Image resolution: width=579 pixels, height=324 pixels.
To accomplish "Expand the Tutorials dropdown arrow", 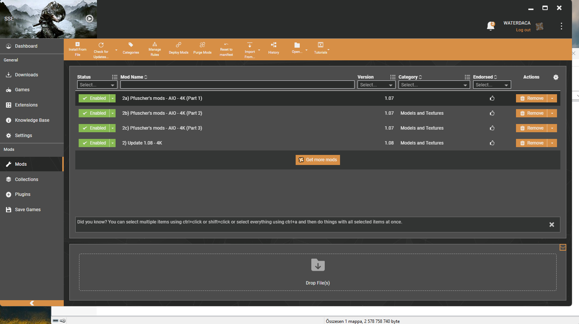I will coord(328,49).
